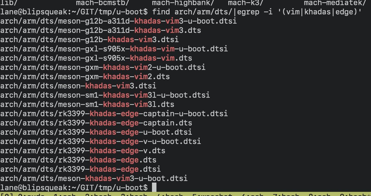Select rk3399-khadas-edge-v-u-boot.dtsi line
The image size is (371, 196).
pyautogui.click(x=101, y=141)
